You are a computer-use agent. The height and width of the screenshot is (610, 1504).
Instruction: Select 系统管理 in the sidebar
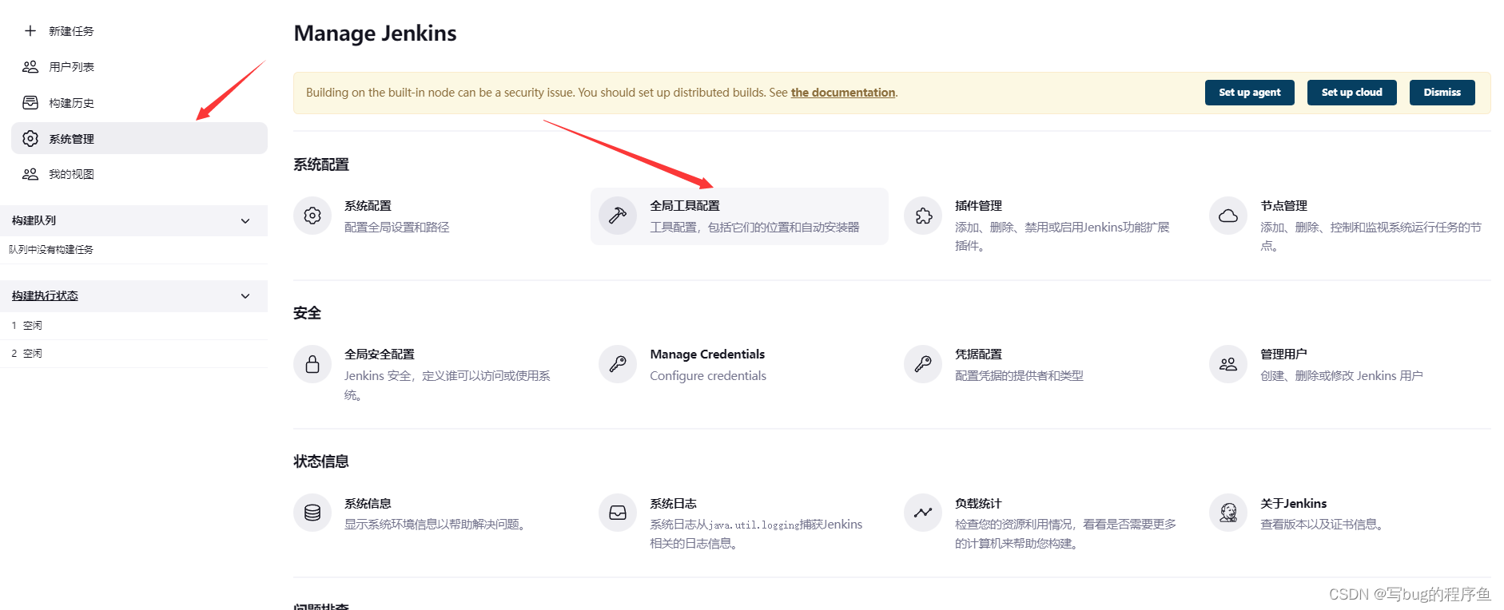pyautogui.click(x=139, y=138)
